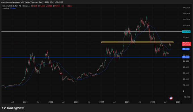
Task: Click the 140,000 price axis label
Action: [x=186, y=8]
